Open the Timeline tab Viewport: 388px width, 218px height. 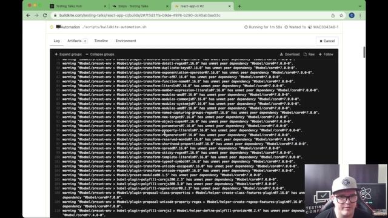click(101, 41)
